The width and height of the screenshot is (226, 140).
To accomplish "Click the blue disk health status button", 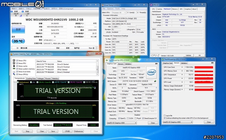I will 18,29.
